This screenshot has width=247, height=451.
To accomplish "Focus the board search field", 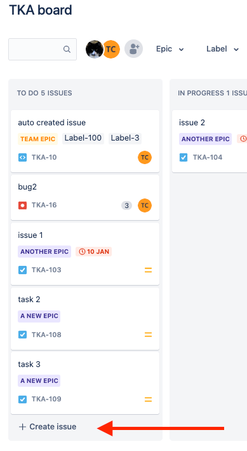I will click(43, 49).
